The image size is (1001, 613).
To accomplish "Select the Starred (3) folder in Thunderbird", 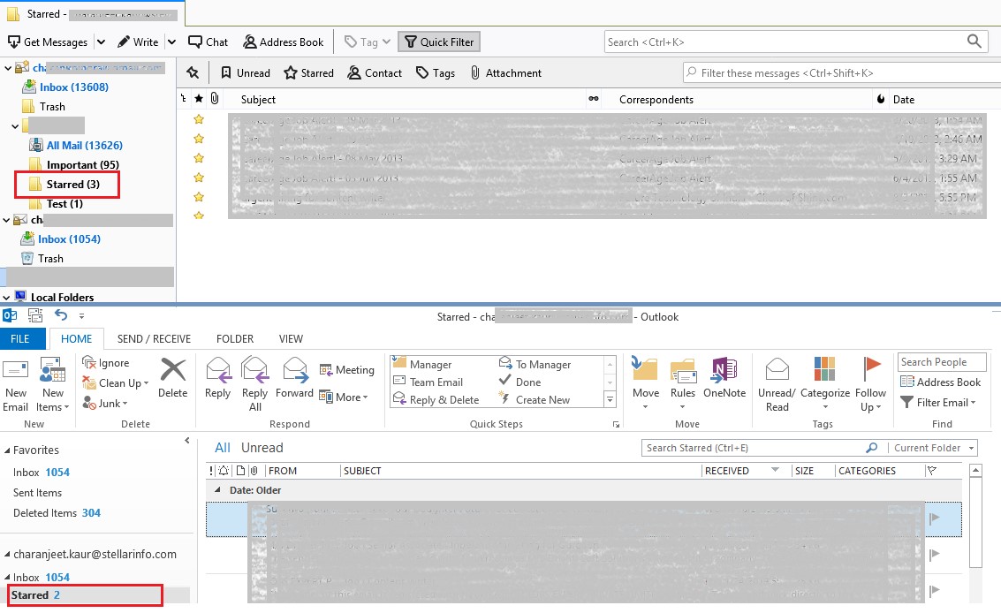I will point(72,185).
